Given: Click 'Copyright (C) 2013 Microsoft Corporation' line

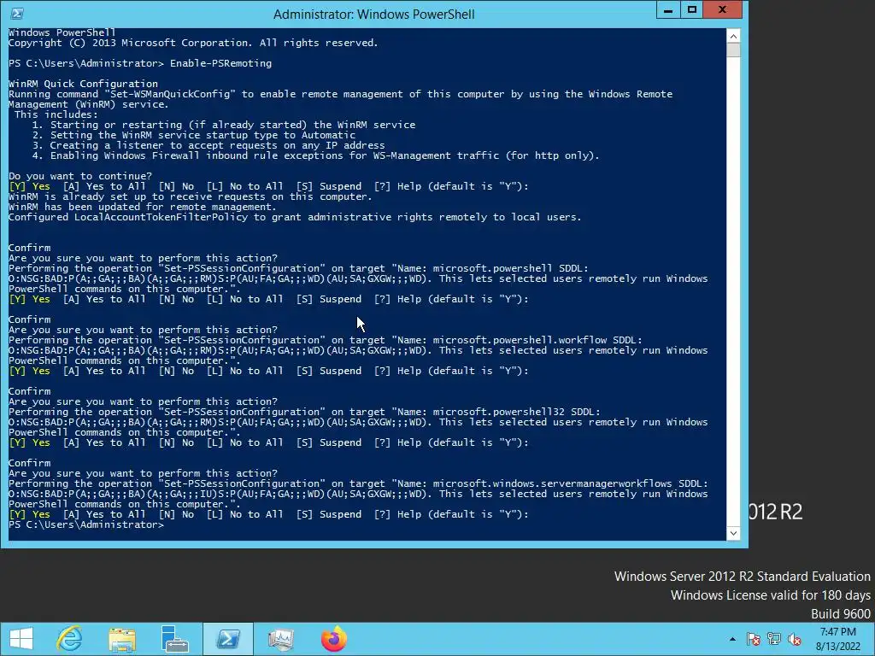Looking at the screenshot, I should [x=193, y=43].
